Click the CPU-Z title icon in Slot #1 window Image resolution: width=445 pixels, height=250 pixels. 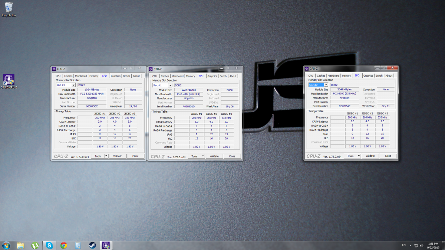point(151,69)
